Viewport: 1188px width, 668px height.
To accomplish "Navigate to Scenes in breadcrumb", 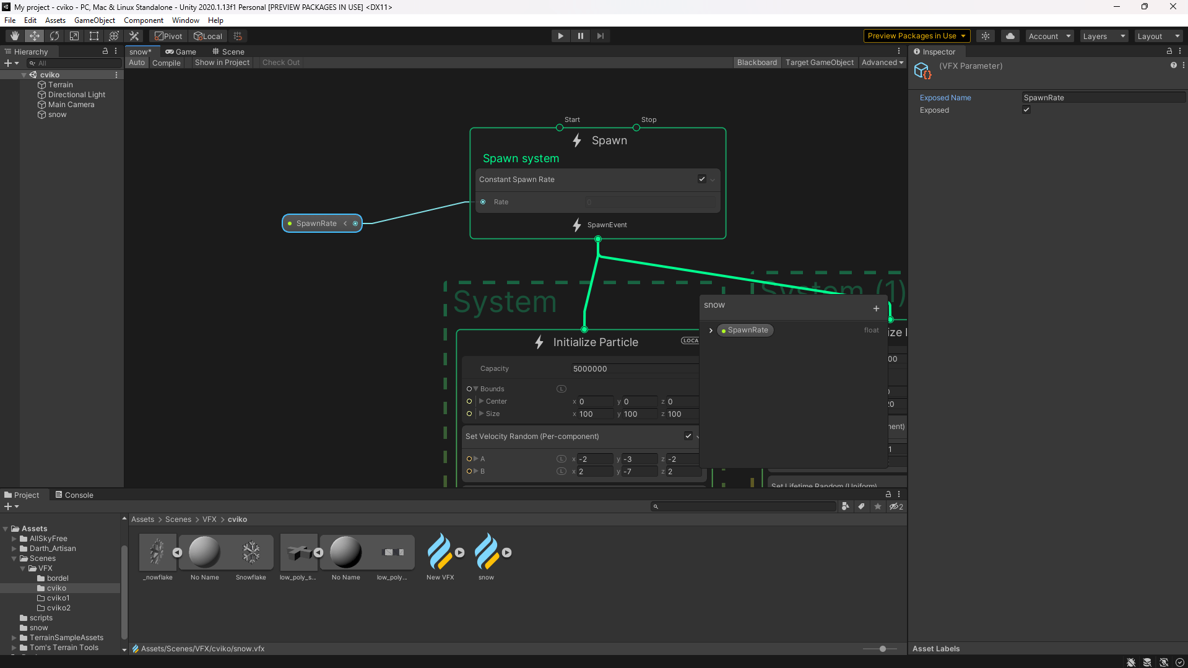I will point(178,519).
